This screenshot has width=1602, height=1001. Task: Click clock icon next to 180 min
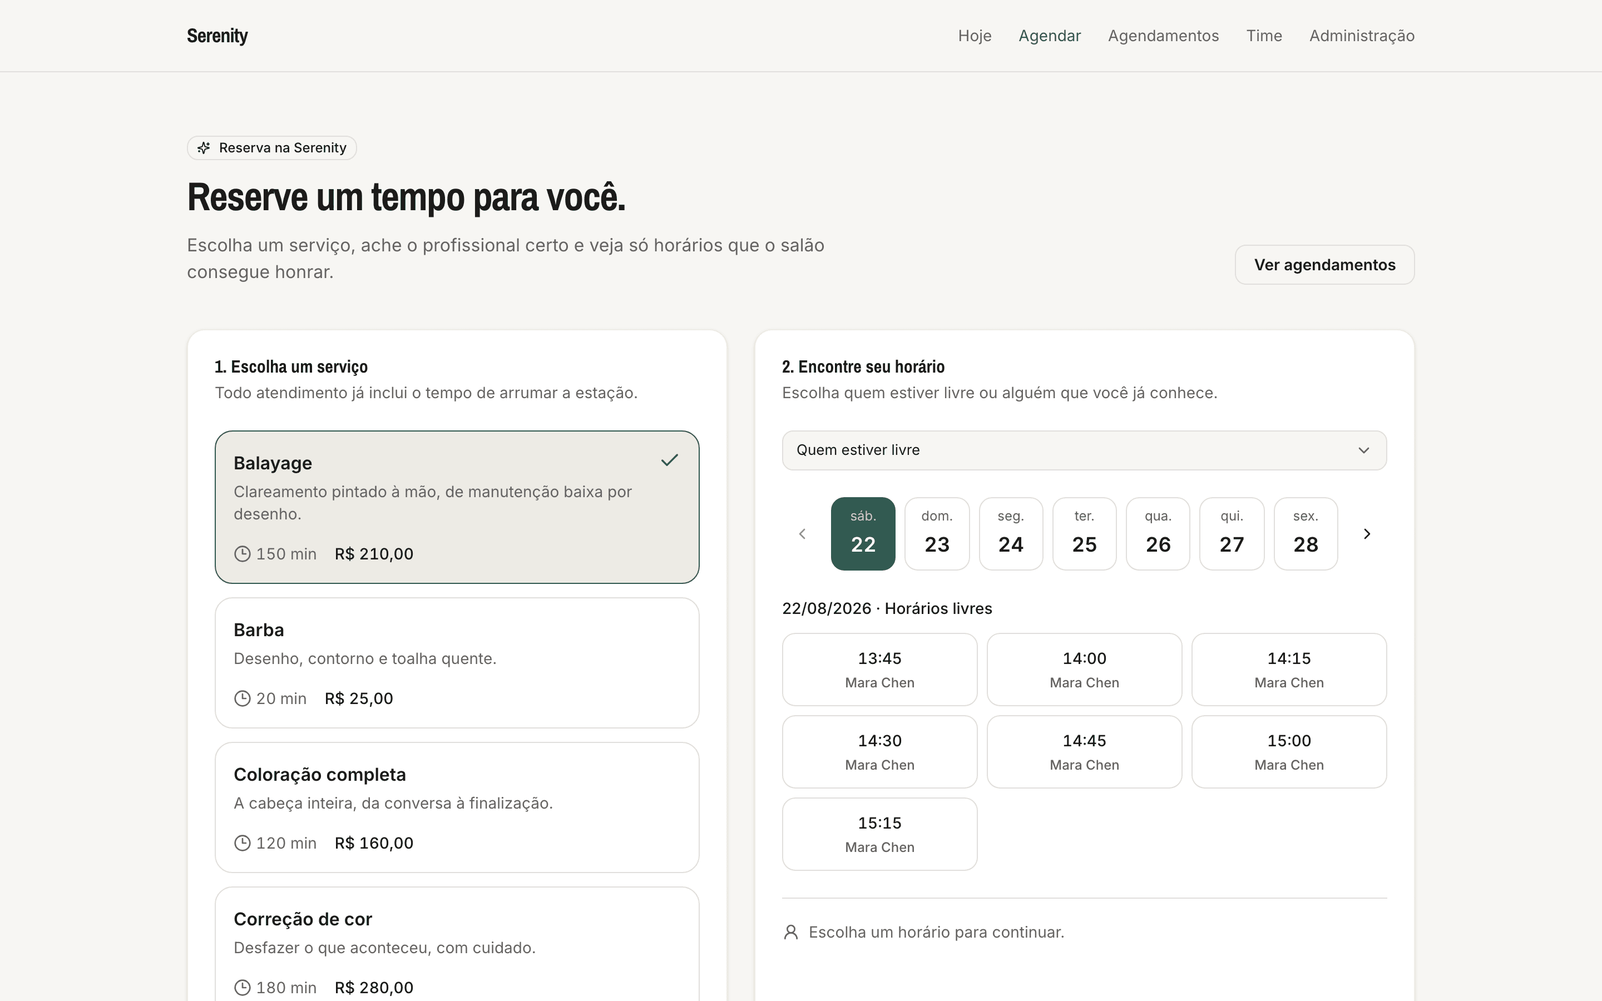point(243,988)
